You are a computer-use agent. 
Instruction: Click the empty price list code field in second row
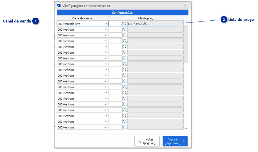pyautogui.click(x=116, y=29)
